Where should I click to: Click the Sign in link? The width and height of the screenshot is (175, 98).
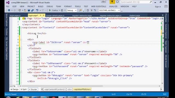click(x=158, y=7)
